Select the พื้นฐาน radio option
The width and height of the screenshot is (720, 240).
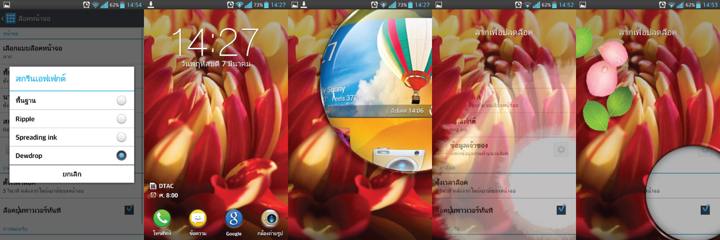pos(121,101)
